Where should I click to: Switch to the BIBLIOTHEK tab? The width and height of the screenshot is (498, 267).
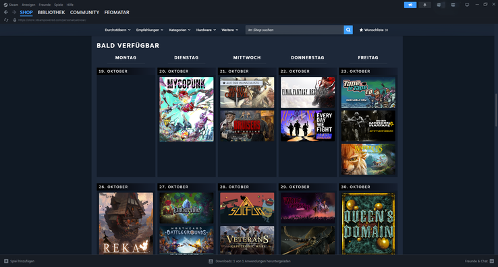(x=51, y=12)
